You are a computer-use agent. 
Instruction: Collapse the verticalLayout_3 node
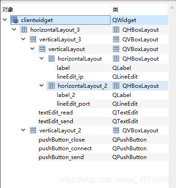point(23,39)
